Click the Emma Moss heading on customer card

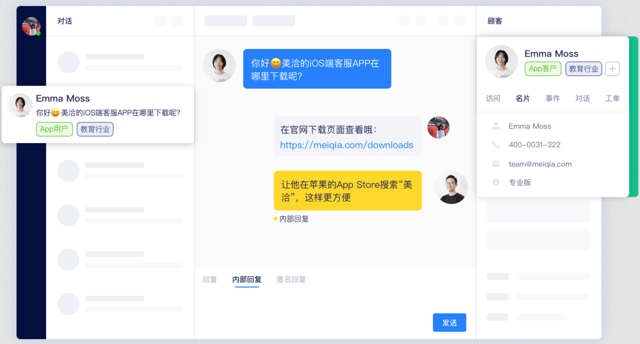coord(551,54)
